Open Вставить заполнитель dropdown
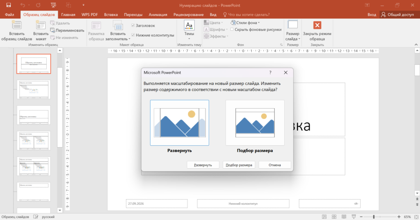420x220 pixels. coord(118,31)
